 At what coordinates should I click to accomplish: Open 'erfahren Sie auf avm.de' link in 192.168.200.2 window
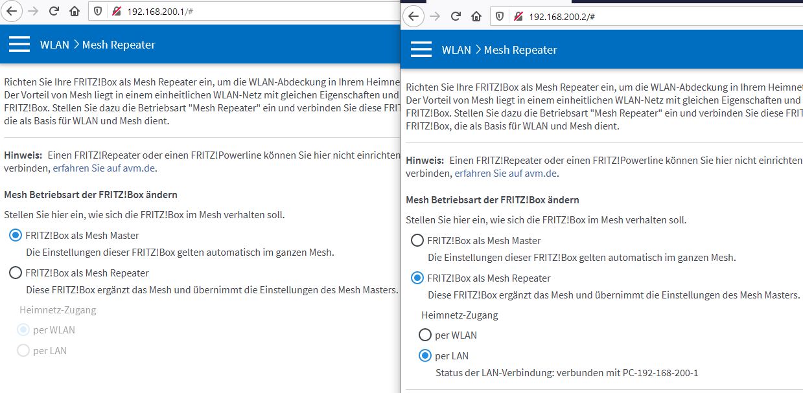coord(506,174)
